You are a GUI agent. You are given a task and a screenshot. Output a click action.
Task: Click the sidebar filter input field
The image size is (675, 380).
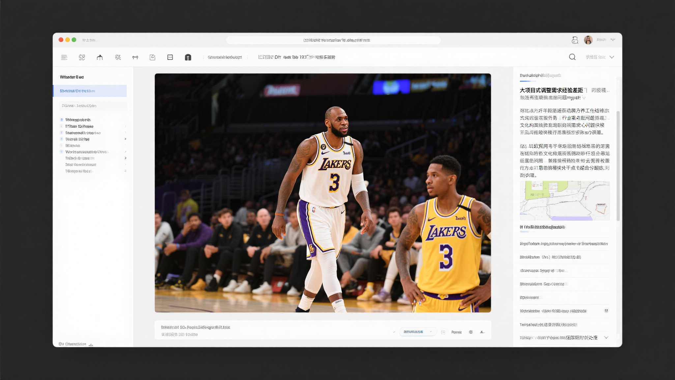coord(93,106)
